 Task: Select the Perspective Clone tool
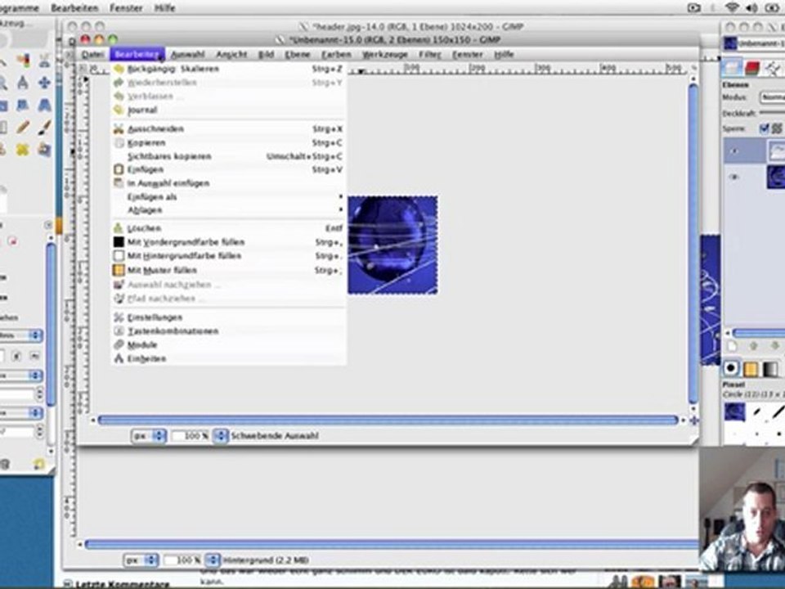tap(44, 149)
